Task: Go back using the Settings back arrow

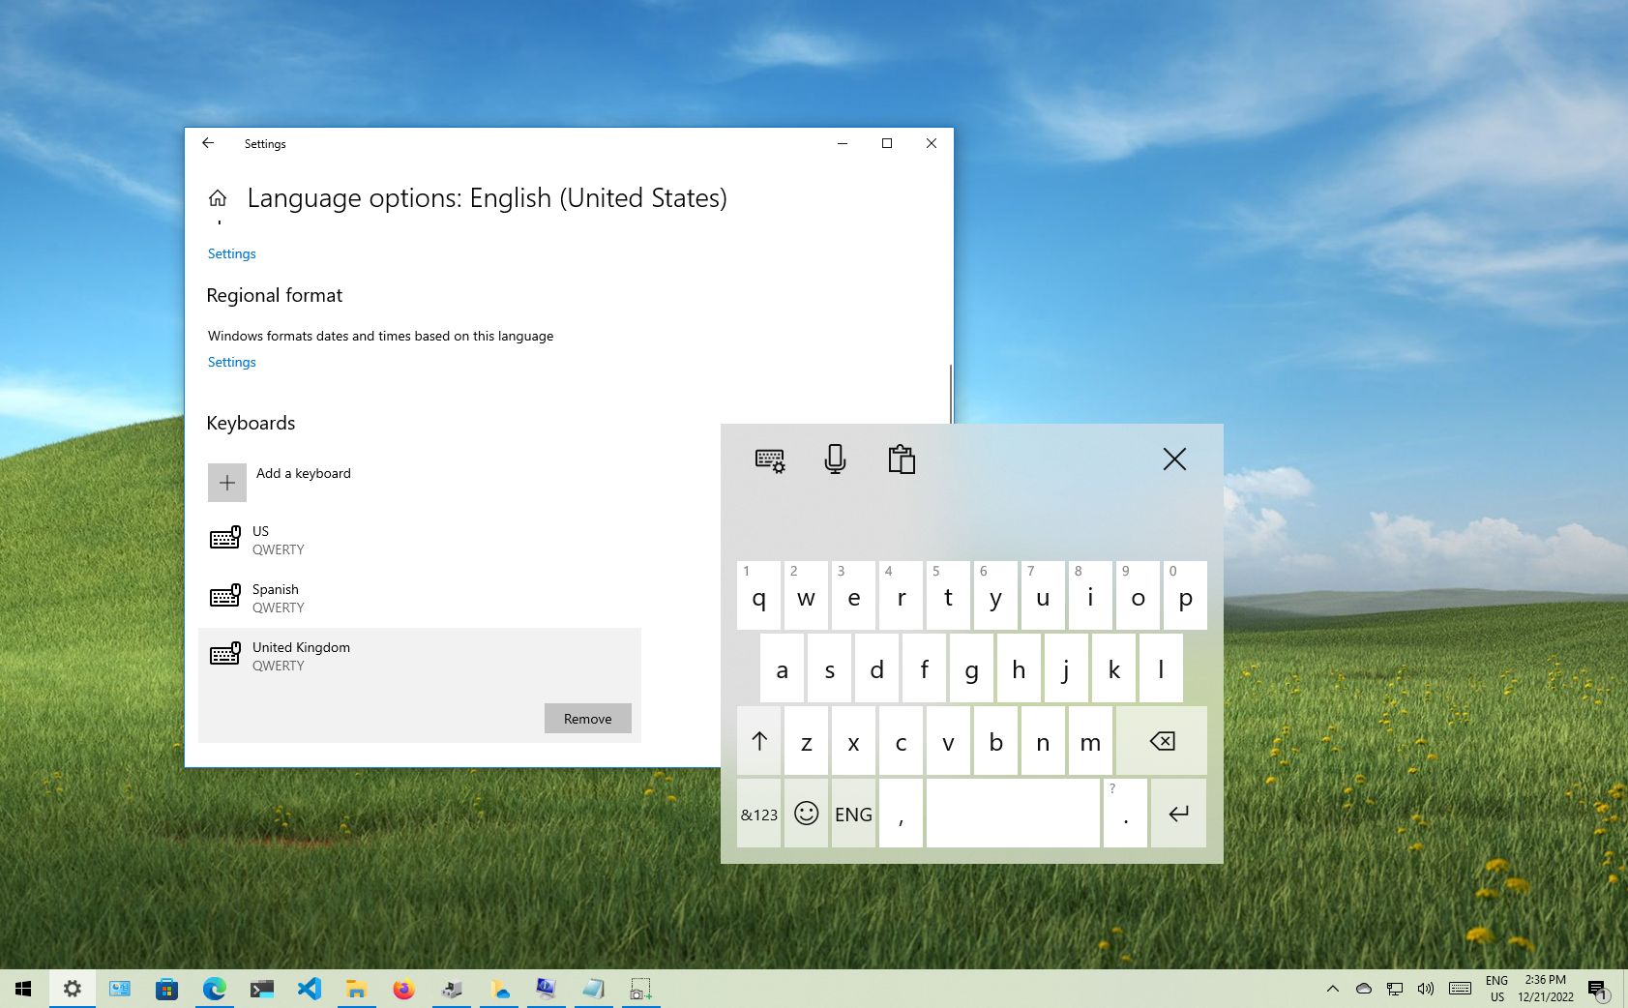Action: (208, 143)
